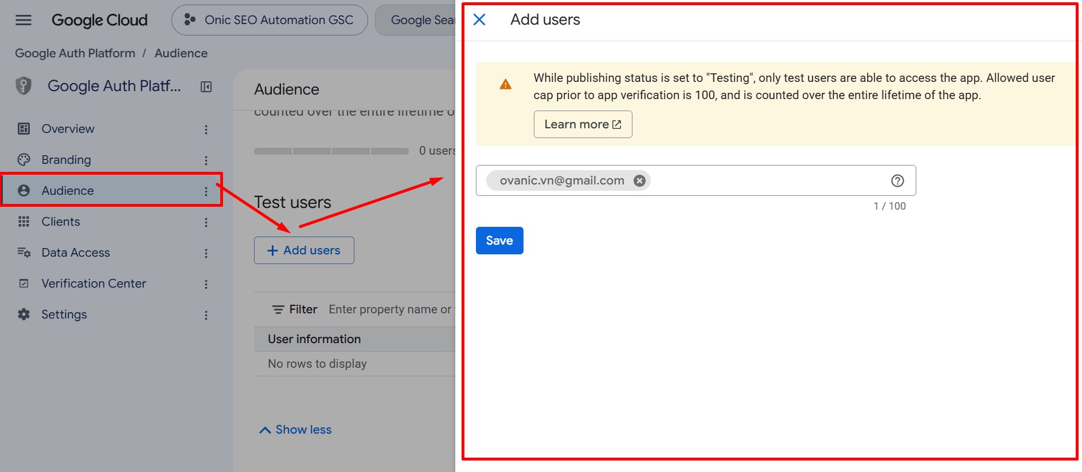1082x472 pixels.
Task: Click the Audience breadcrumb item
Action: click(x=181, y=53)
